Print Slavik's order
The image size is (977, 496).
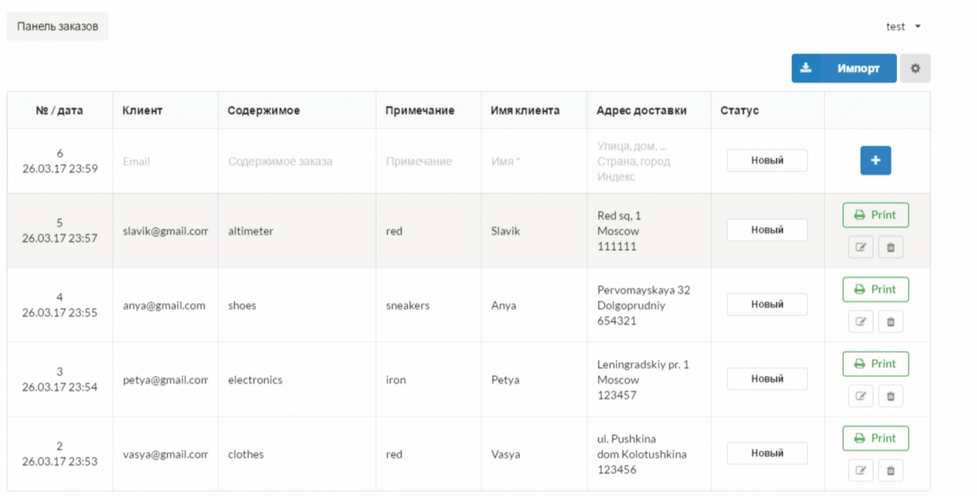875,215
